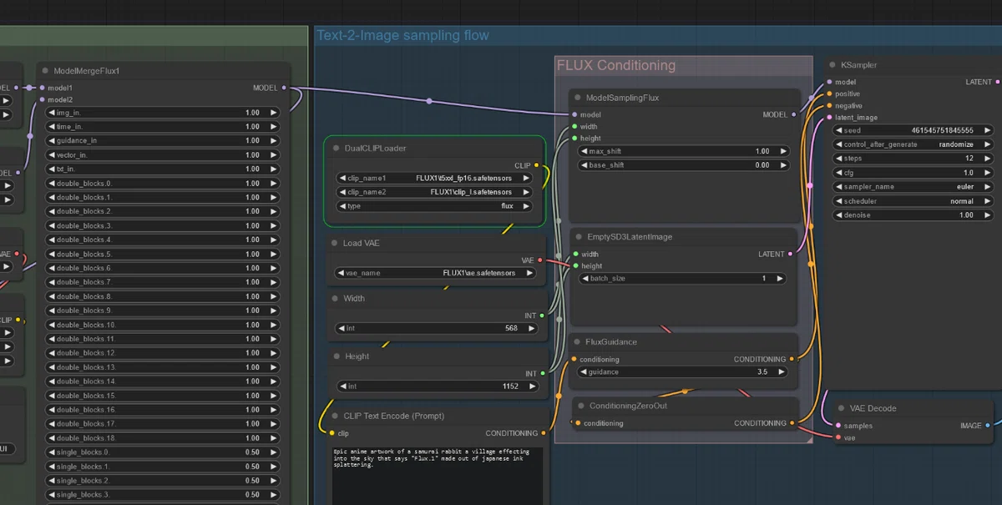The width and height of the screenshot is (1002, 505).
Task: Increase the cfg value with right arrow
Action: [x=988, y=173]
